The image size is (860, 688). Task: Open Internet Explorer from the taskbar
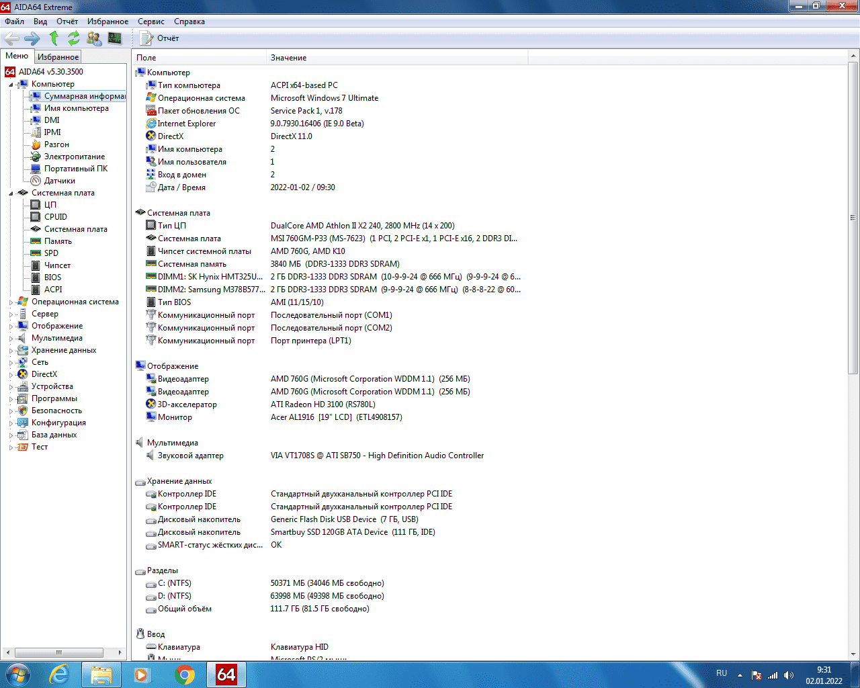click(60, 675)
